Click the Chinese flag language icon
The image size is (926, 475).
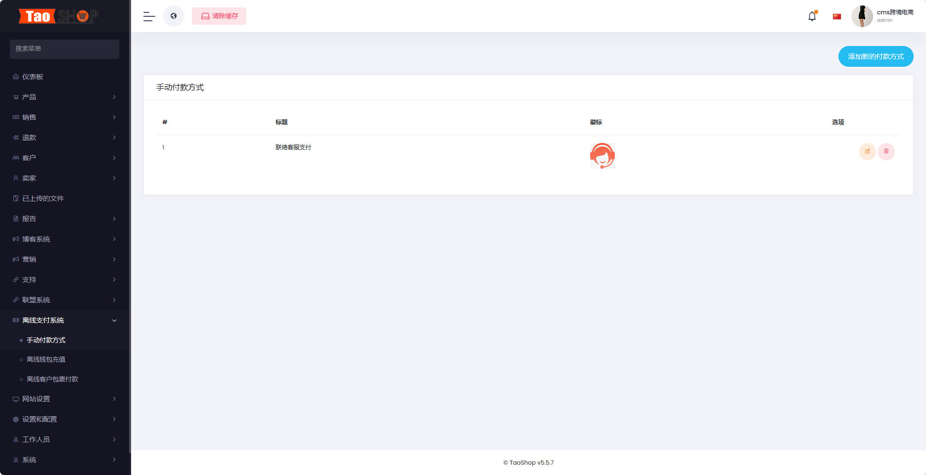tap(837, 16)
